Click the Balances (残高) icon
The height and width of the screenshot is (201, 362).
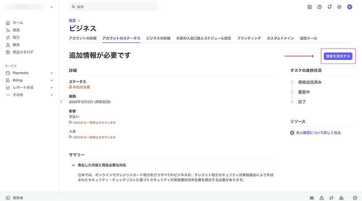(x=8, y=30)
